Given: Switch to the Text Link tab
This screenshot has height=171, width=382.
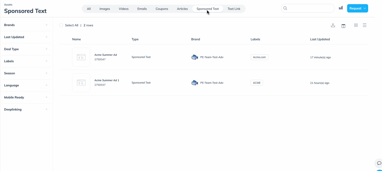Looking at the screenshot, I should [x=234, y=9].
